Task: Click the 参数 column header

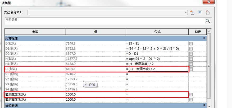Action: (35, 32)
